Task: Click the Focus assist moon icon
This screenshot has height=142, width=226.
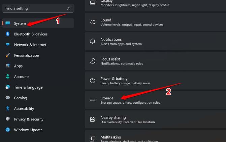Action: click(x=93, y=61)
